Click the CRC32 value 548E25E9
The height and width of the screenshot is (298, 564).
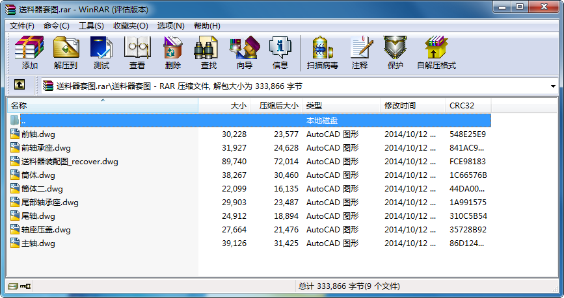pos(468,134)
